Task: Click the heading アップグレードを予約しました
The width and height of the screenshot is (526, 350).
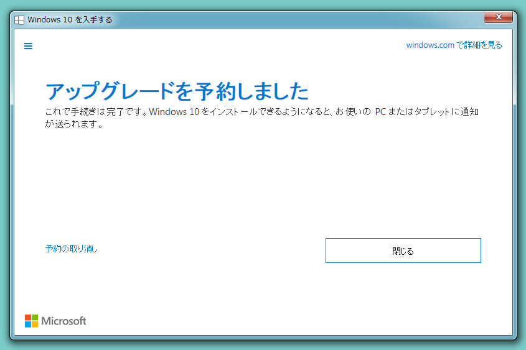Action: click(x=177, y=91)
